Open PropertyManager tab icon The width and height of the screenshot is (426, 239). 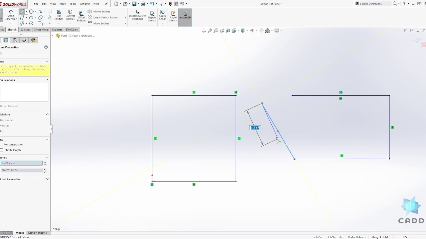[5, 40]
